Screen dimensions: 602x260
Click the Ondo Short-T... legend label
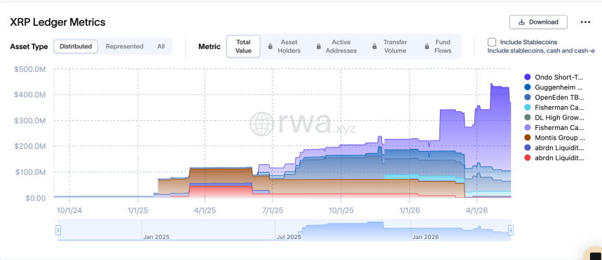(559, 78)
